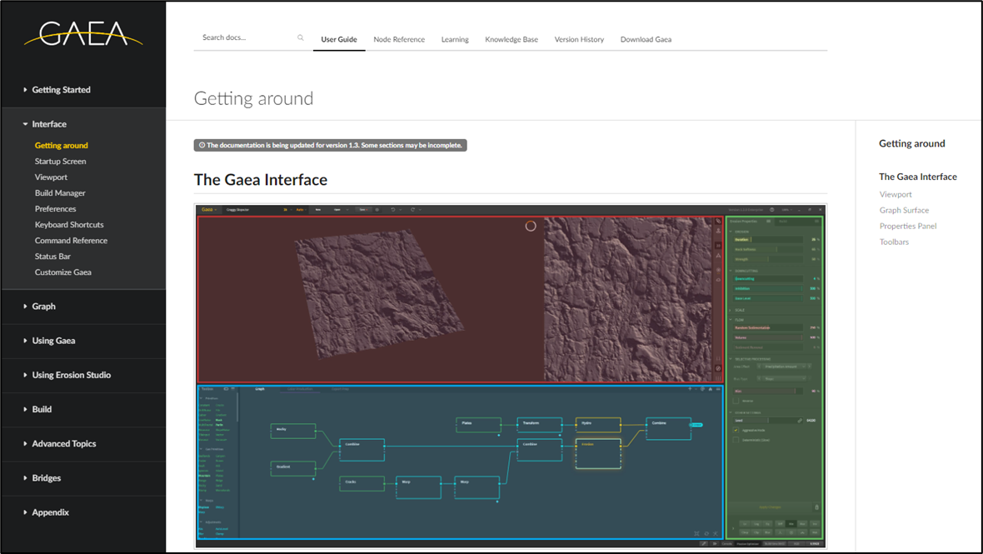This screenshot has width=983, height=554.
Task: Click the Search docs input field
Action: (247, 37)
